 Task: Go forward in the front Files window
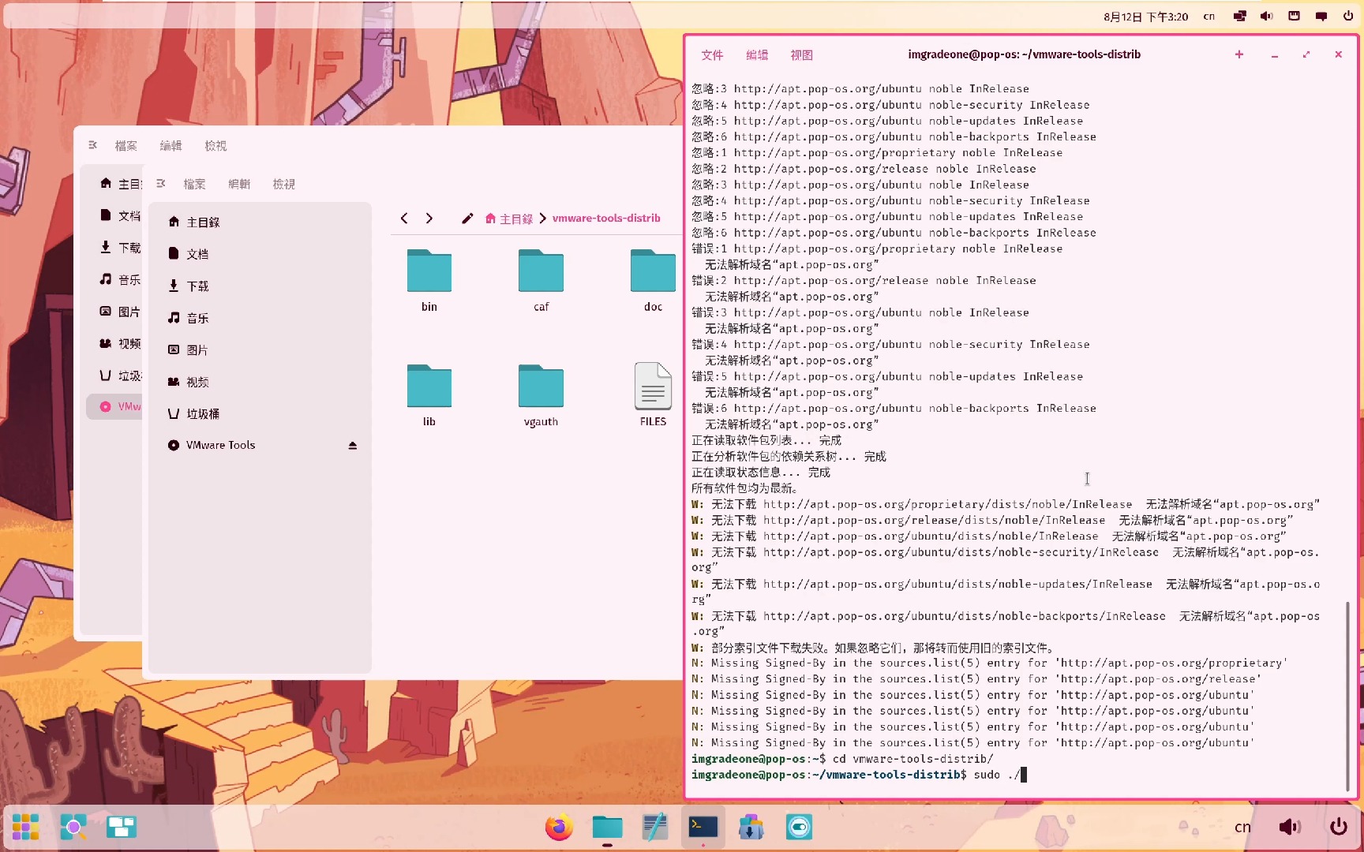(x=429, y=219)
